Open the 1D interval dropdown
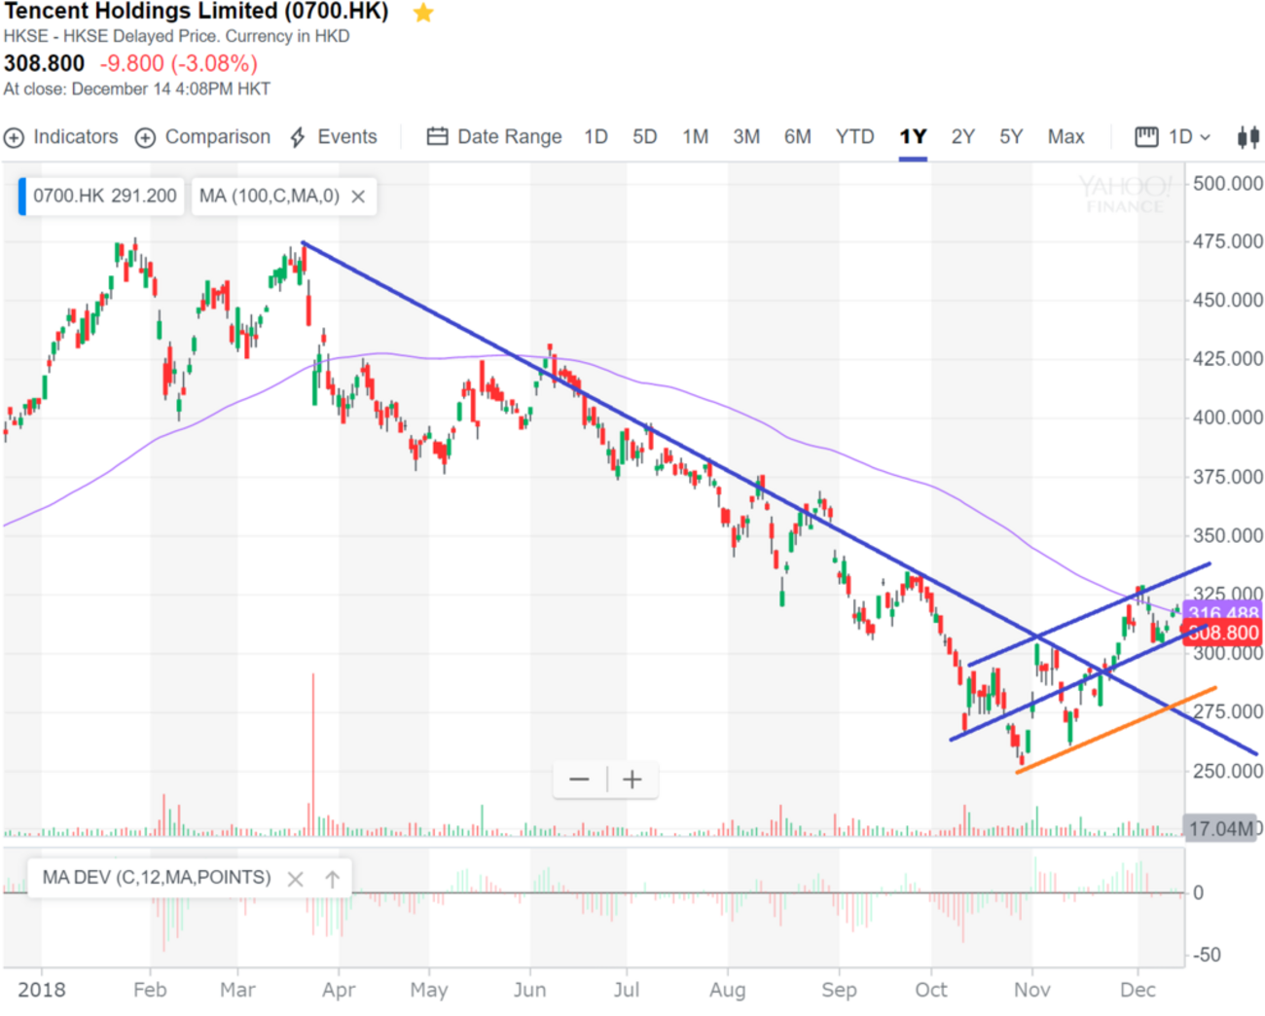This screenshot has height=1016, width=1265. 1189,137
